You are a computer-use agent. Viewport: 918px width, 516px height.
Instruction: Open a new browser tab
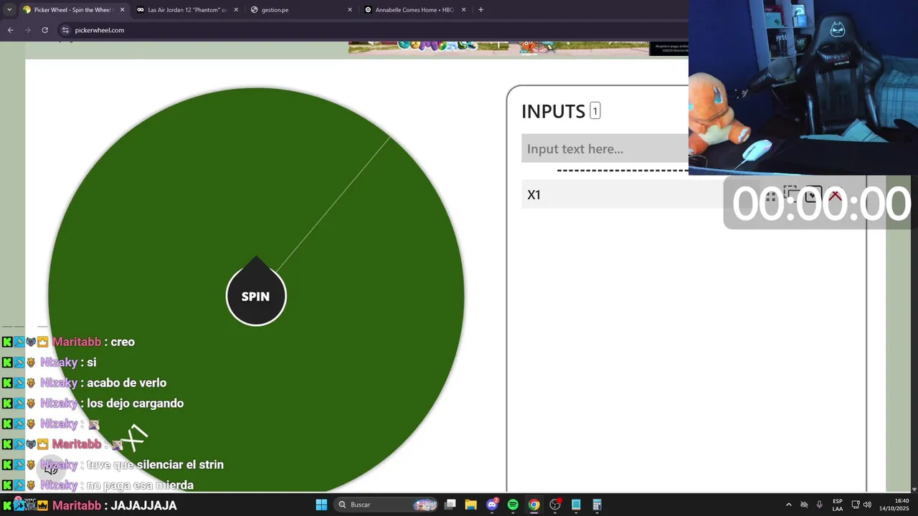(x=481, y=10)
